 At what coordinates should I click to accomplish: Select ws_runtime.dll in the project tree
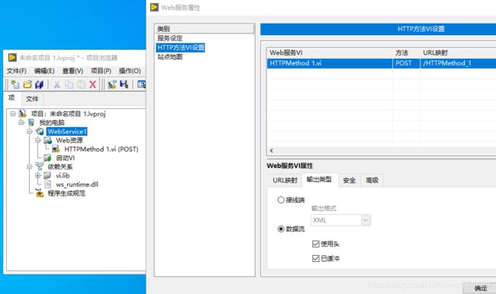click(x=77, y=184)
